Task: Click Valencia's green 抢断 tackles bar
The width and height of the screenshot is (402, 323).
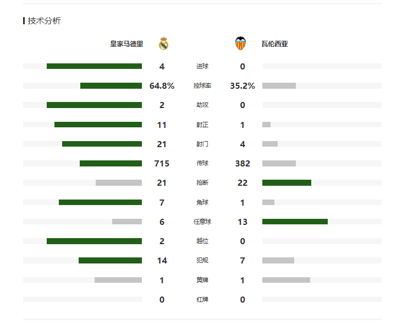Action: tap(287, 183)
